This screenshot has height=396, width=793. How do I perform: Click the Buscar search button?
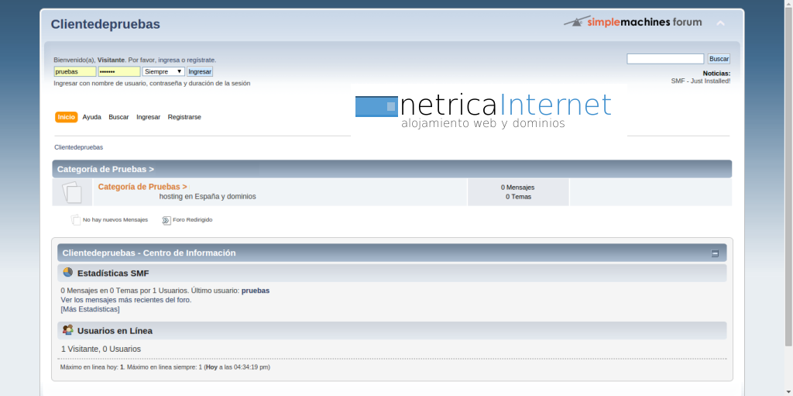tap(719, 59)
